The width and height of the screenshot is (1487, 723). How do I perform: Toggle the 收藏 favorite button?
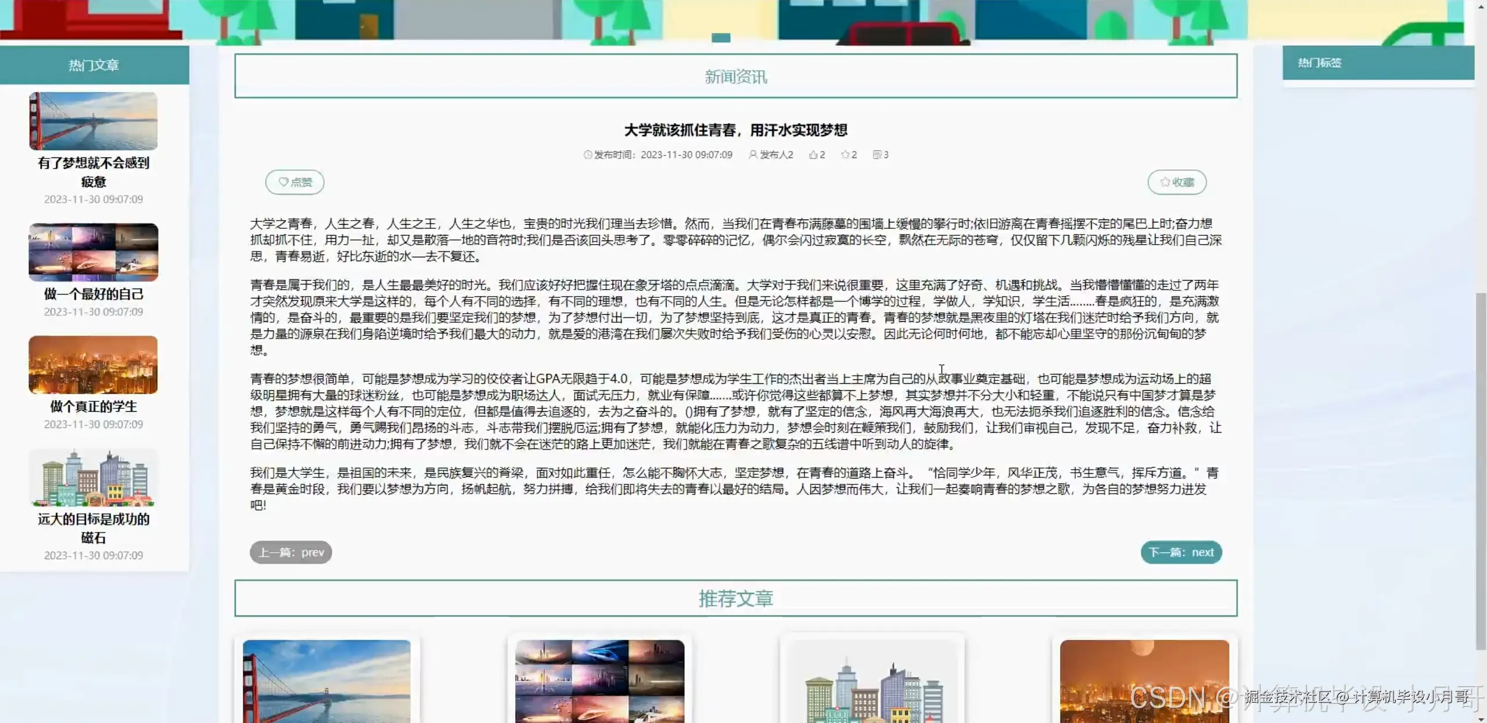tap(1177, 182)
